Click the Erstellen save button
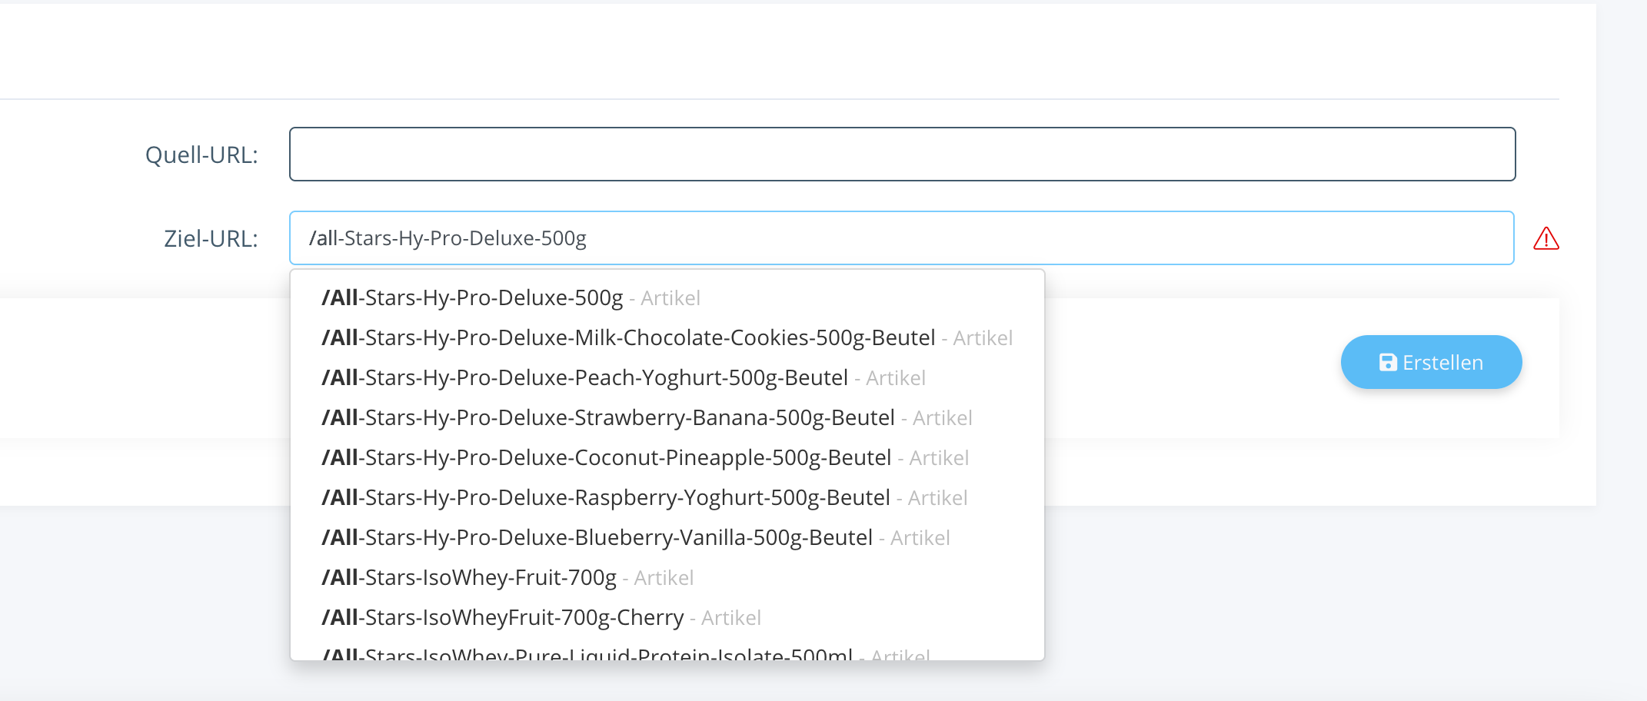 pyautogui.click(x=1431, y=362)
